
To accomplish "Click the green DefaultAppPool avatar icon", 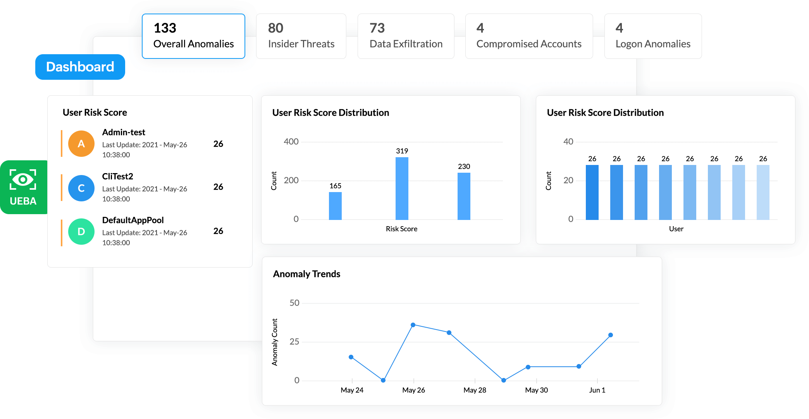I will tap(81, 232).
